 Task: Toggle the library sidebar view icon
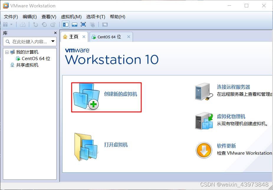66,24
